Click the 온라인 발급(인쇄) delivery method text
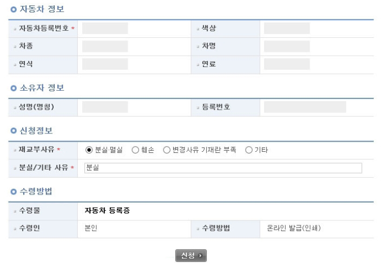Screen dimensions: 382x268 point(294,228)
